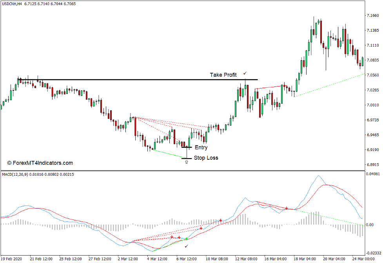383x263 pixels.
Task: Select the USDCNH,H4 symbol label
Action: coord(12,3)
